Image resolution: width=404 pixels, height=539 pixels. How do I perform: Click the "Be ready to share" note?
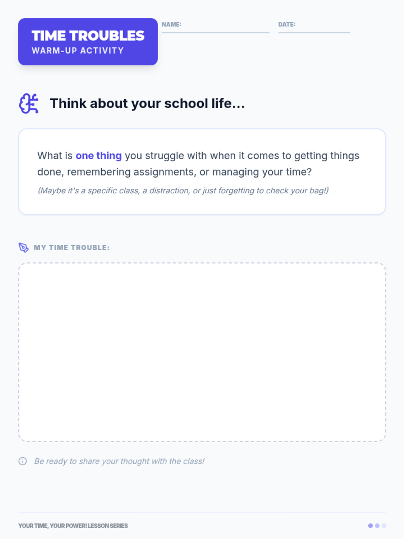tap(119, 461)
